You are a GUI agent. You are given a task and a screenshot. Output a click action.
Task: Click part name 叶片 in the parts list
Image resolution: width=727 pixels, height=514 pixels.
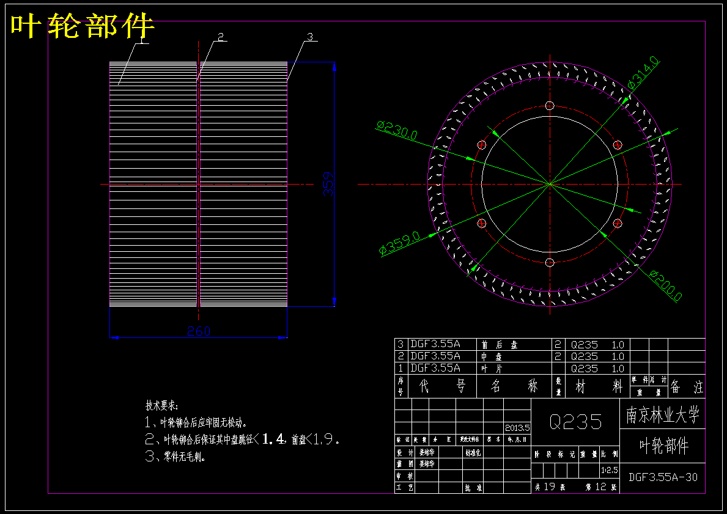pos(492,369)
